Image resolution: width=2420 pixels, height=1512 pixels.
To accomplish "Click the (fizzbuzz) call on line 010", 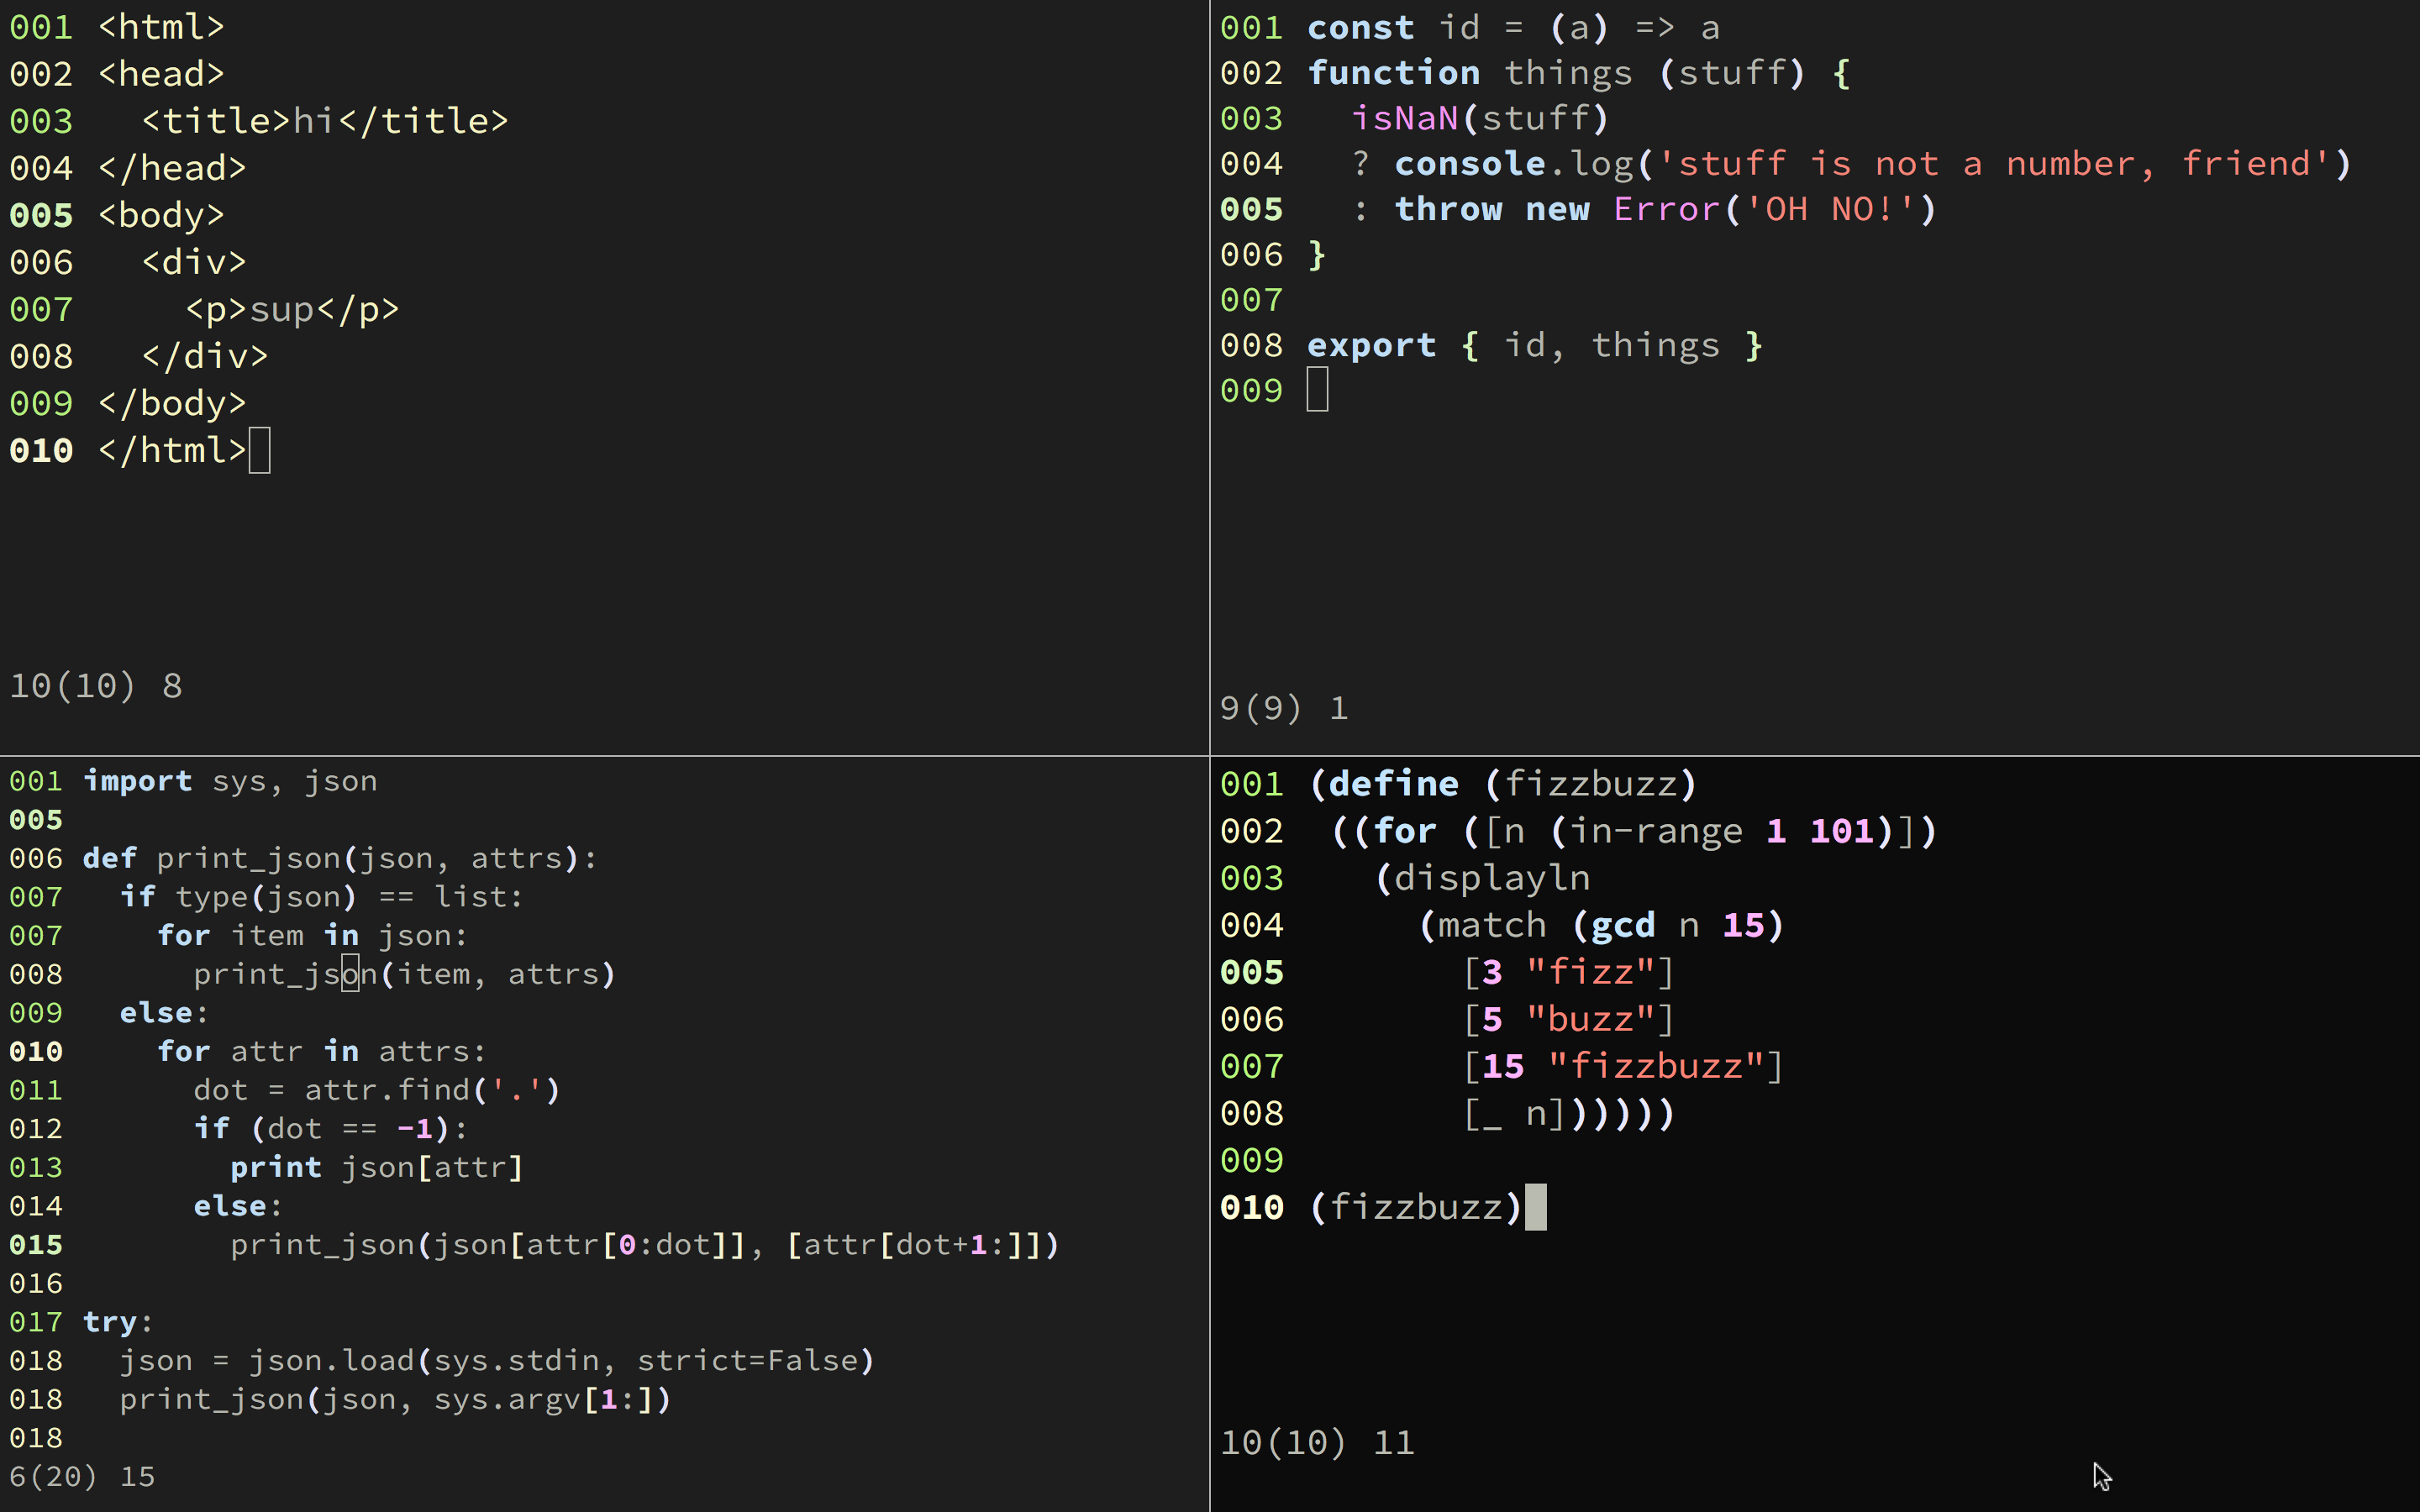I will [1415, 1207].
